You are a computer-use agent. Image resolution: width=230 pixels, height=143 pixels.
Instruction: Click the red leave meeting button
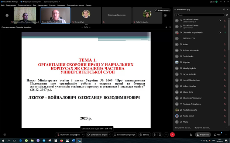(x=172, y=135)
